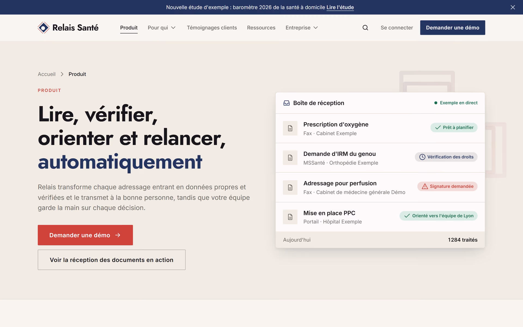Click the warning triangle in Signature demandée badge
Viewport: 523px width, 327px height.
pyautogui.click(x=425, y=186)
